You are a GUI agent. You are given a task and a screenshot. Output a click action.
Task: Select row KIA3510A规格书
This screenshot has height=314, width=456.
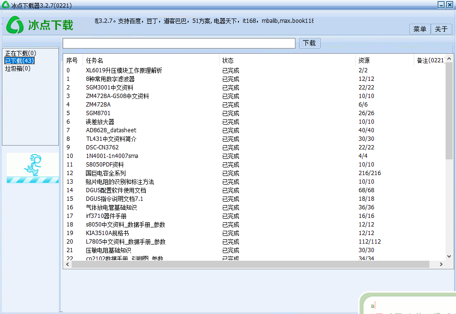255,233
